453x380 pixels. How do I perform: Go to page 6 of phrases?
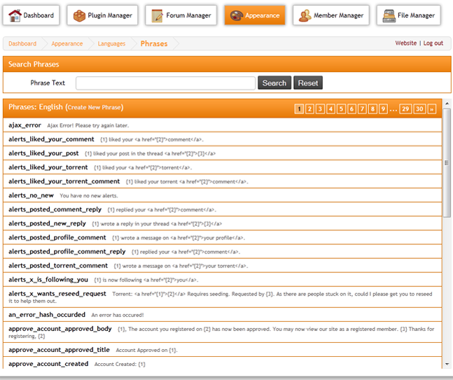pyautogui.click(x=351, y=109)
